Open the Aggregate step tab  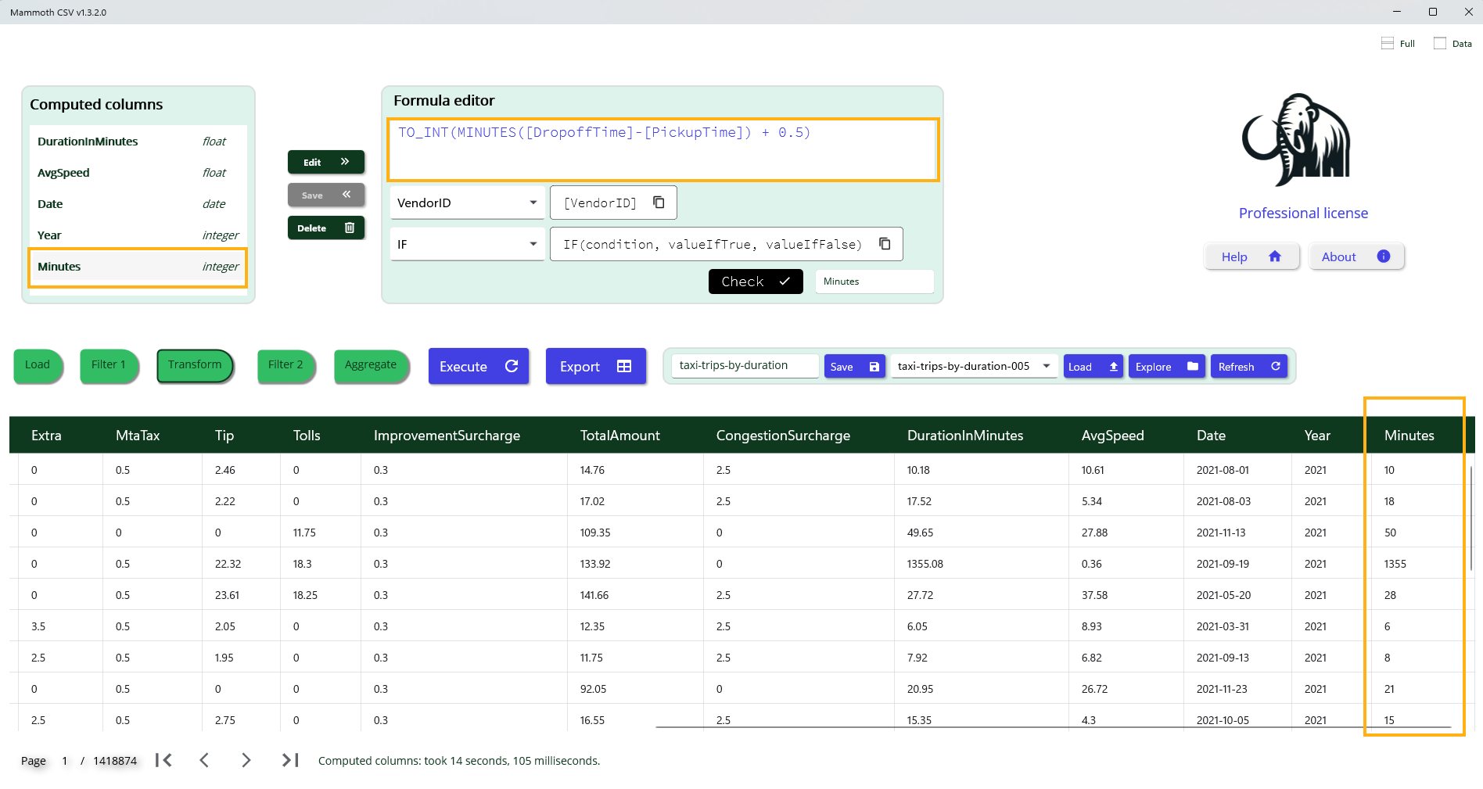371,365
